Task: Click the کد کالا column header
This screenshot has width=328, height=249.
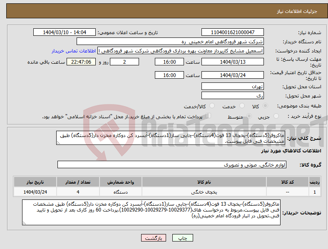Action: 288,182
